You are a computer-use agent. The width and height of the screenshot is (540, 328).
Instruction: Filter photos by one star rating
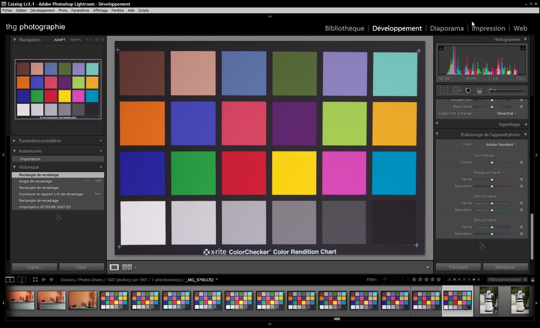point(414,280)
